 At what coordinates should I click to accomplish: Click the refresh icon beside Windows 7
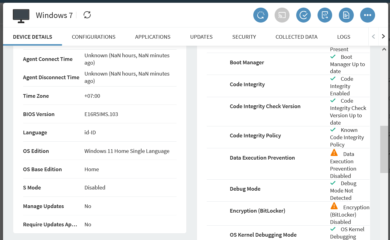87,15
